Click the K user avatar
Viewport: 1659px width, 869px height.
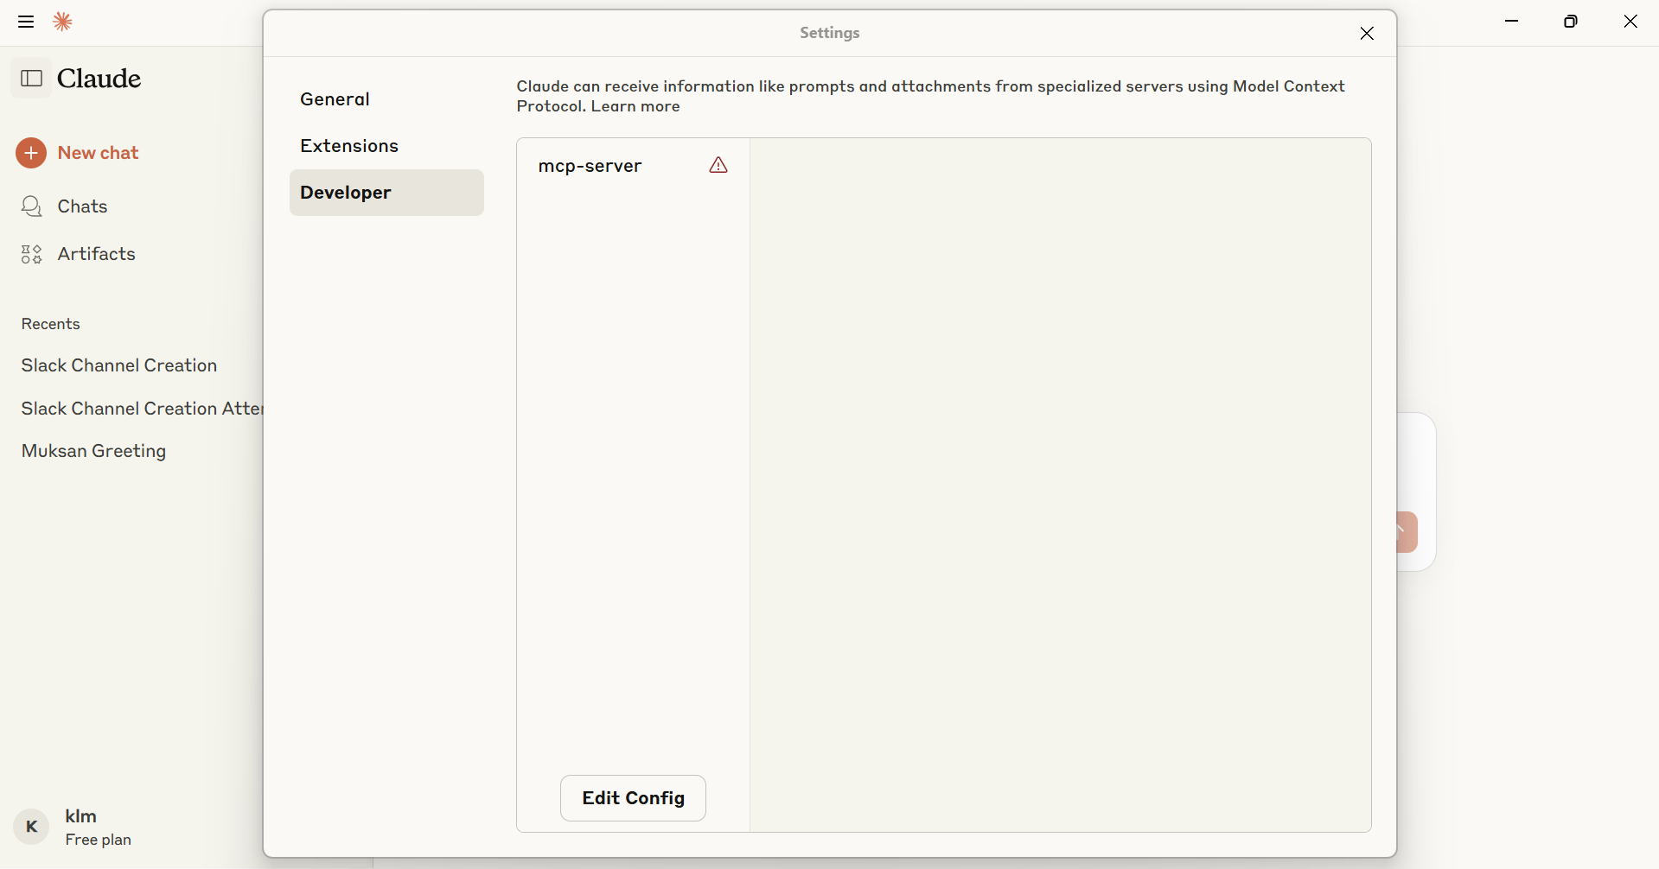pyautogui.click(x=32, y=827)
